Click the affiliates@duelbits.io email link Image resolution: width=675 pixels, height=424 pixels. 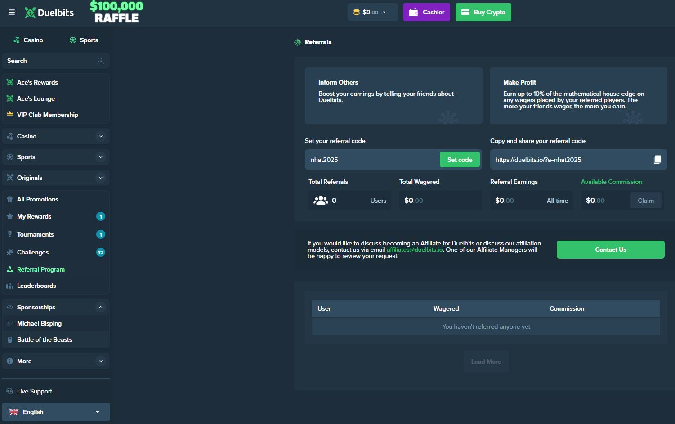click(414, 250)
